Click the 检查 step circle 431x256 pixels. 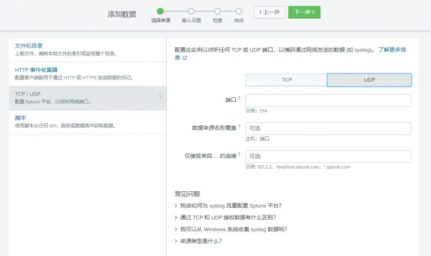pyautogui.click(x=217, y=11)
